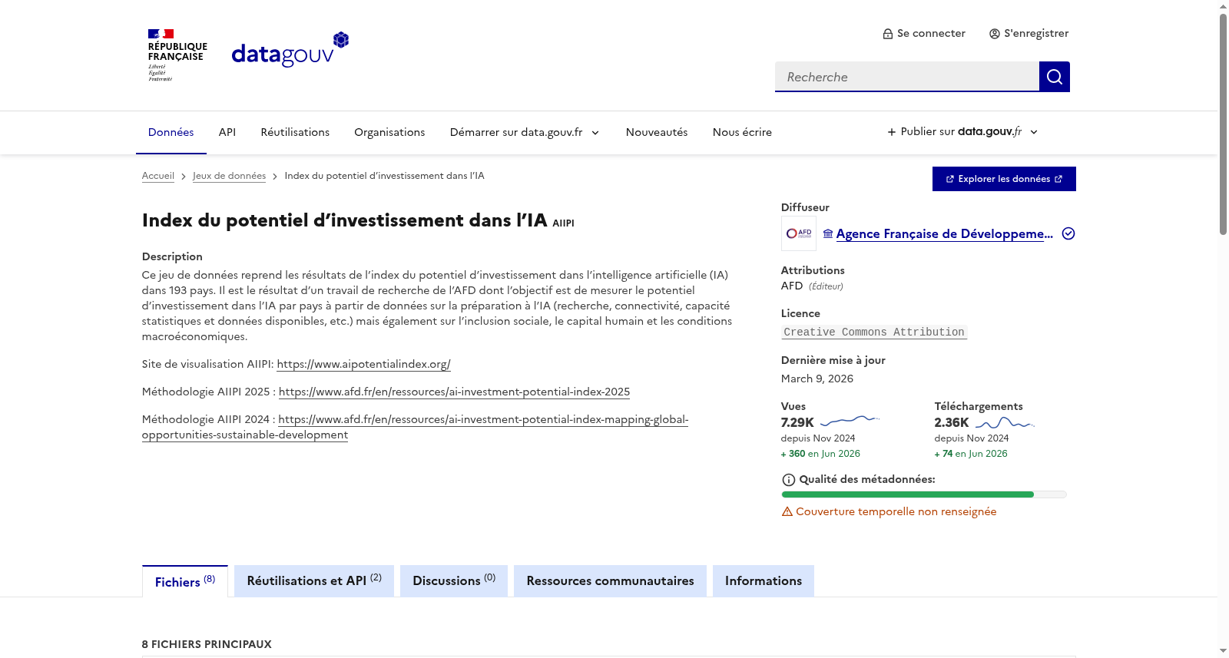Viewport: 1229px width, 658px height.
Task: Click Jeux de données breadcrumb link
Action: [x=229, y=176]
